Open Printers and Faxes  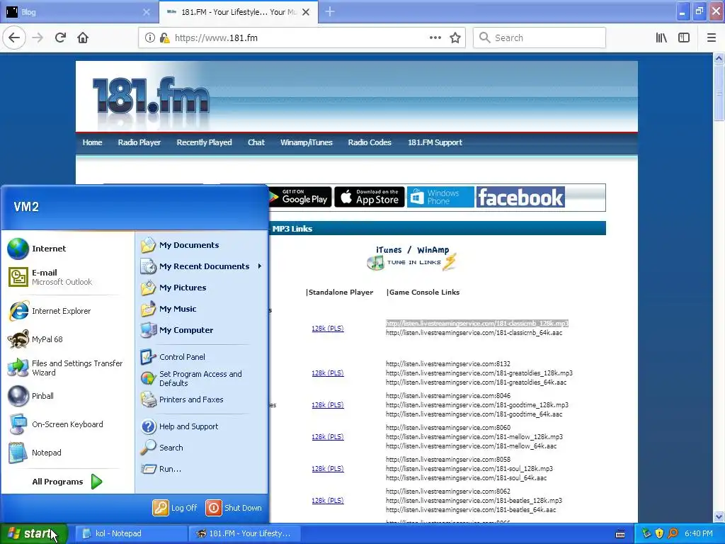pyautogui.click(x=202, y=399)
